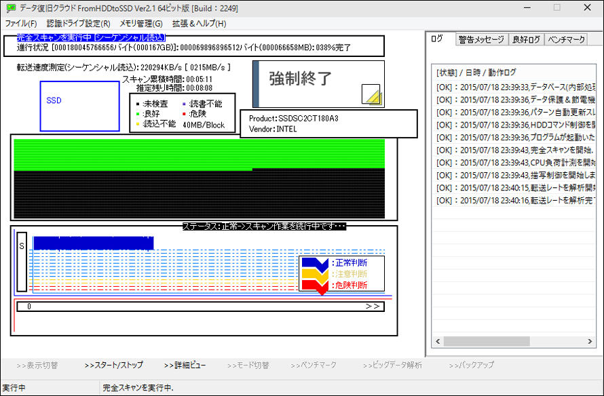The width and height of the screenshot is (604, 396).
Task: Click the yellow note icon on 強制終了 button
Action: pos(371,94)
